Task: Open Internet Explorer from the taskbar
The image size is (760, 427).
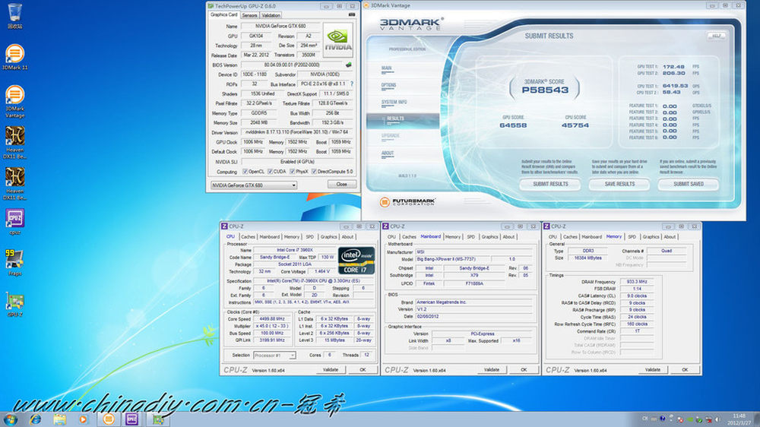Action: [36, 419]
